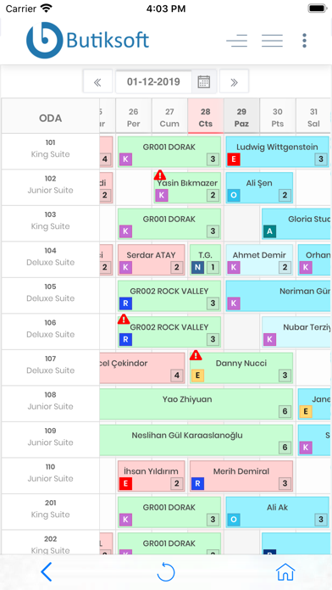Click N badge on T.G. booking
The image size is (332, 590).
click(x=197, y=268)
